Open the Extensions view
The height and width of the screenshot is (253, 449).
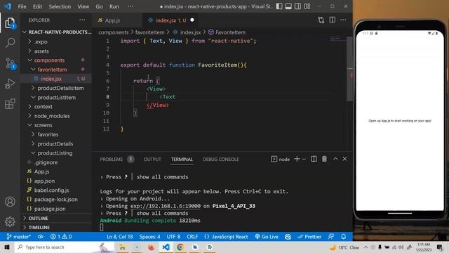(10, 103)
